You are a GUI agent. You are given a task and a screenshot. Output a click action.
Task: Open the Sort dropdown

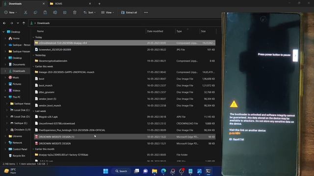(89, 13)
